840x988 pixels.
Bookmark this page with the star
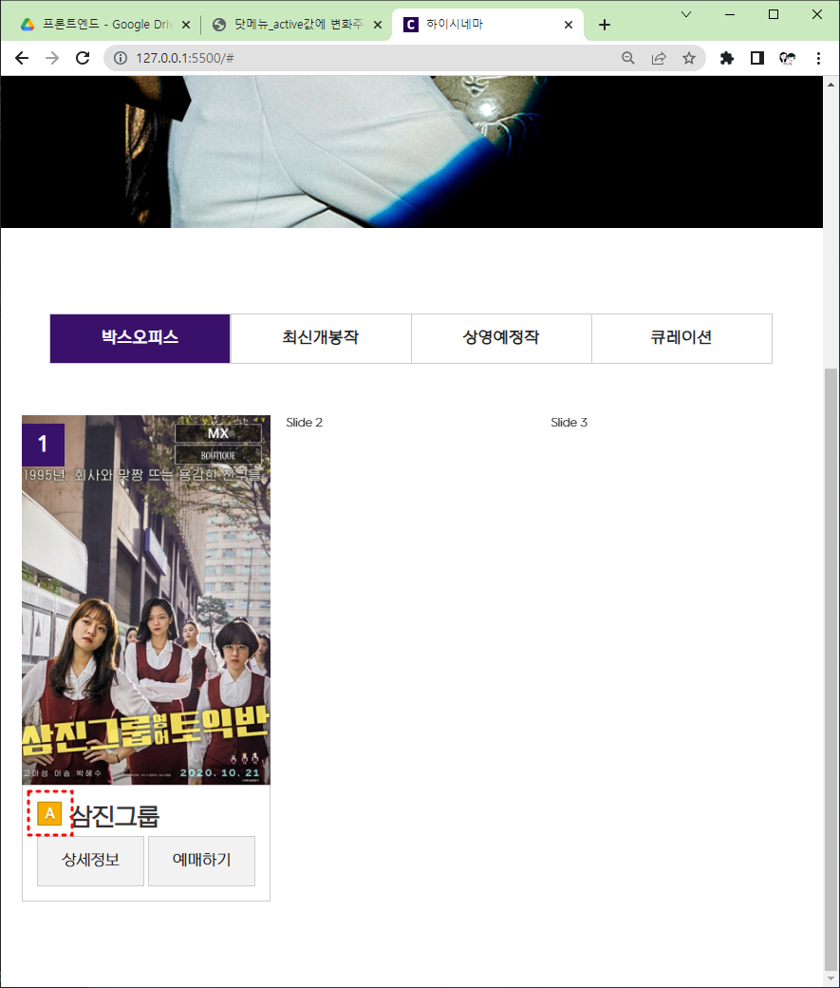(x=689, y=58)
